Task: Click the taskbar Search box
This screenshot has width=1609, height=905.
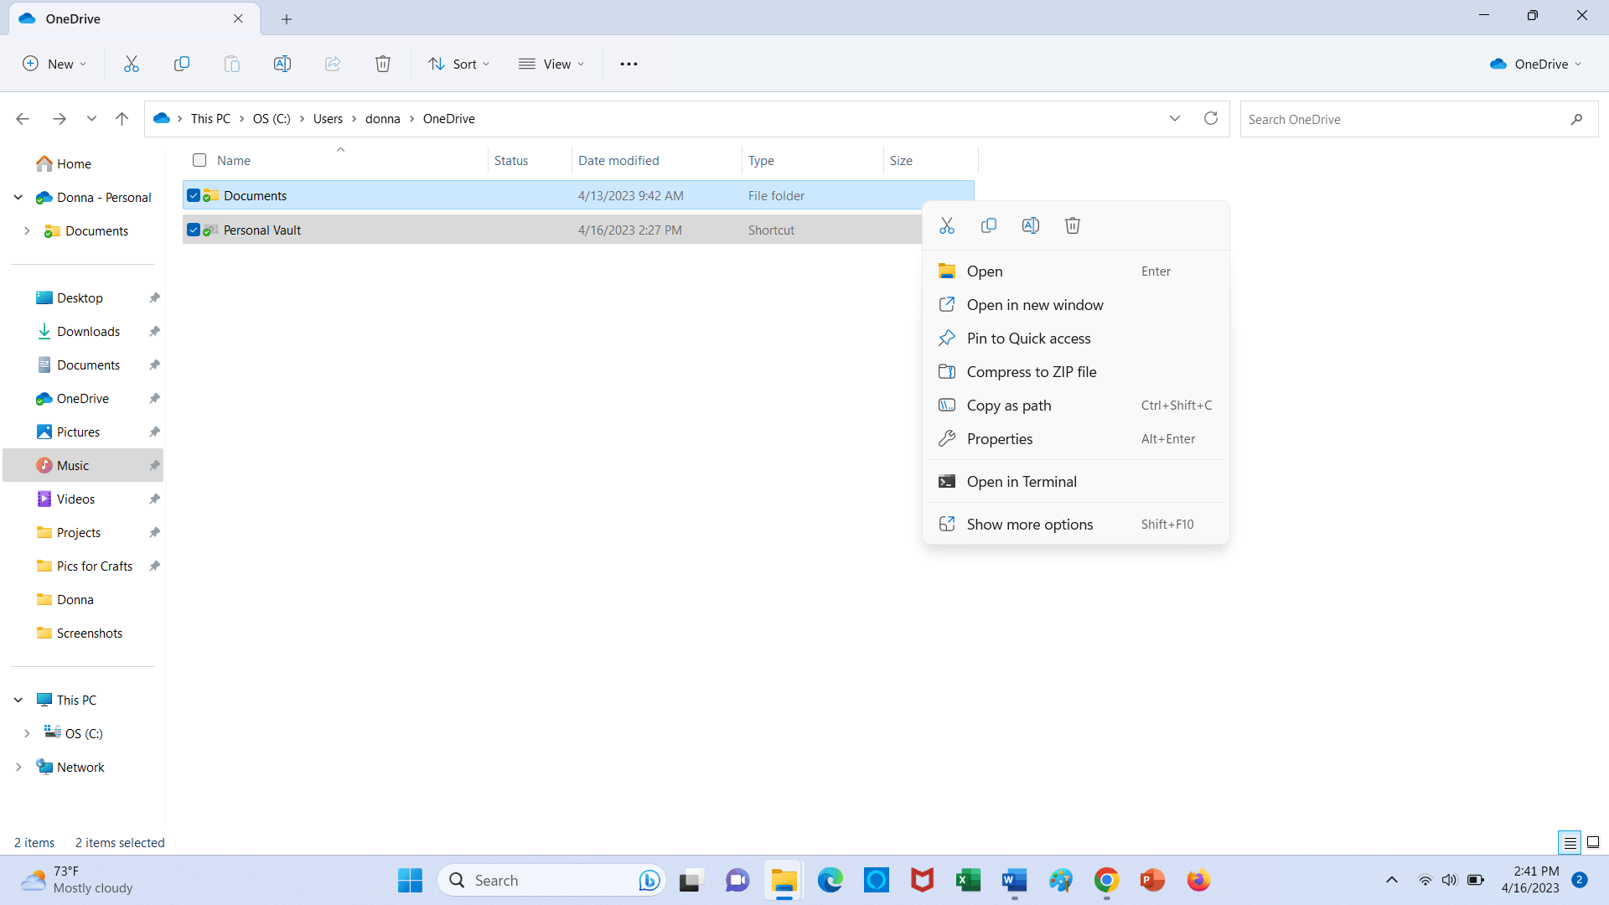Action: 551,880
